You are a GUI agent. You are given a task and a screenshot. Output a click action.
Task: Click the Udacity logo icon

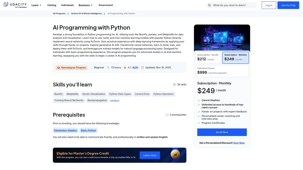click(x=6, y=5)
